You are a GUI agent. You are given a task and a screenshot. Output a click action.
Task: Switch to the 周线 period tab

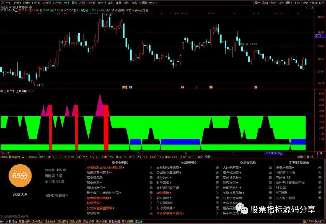click(74, 3)
